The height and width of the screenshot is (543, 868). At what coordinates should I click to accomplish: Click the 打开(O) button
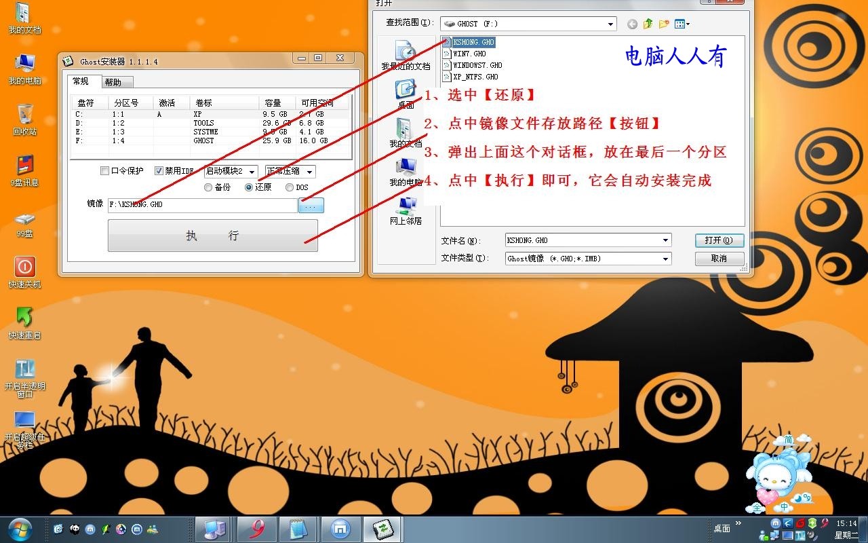pos(719,240)
